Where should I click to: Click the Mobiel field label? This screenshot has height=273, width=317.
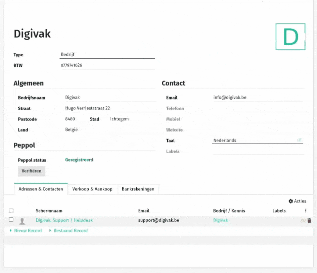(173, 119)
